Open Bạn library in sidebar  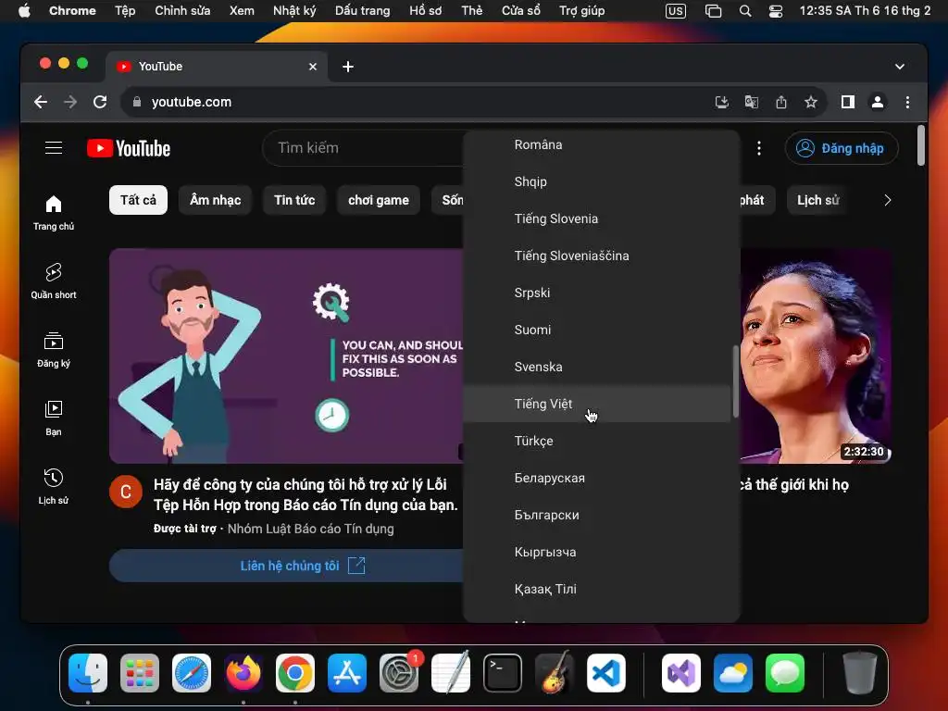coord(54,418)
